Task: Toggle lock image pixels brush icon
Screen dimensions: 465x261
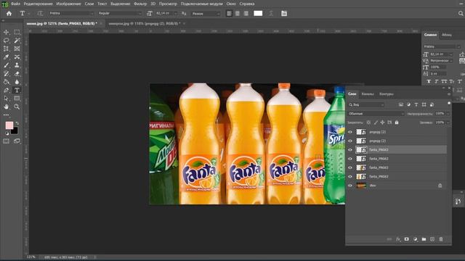Action: coord(376,123)
